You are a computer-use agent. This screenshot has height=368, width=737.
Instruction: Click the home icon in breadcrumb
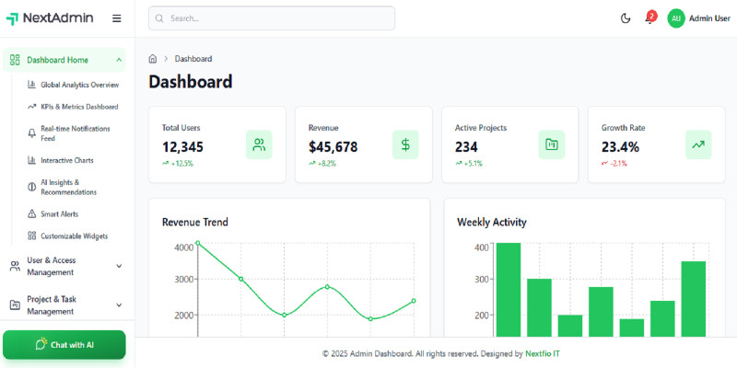tap(153, 59)
